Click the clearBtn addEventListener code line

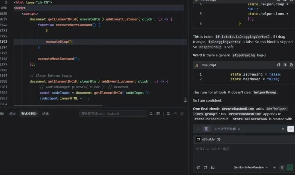tap(99, 81)
